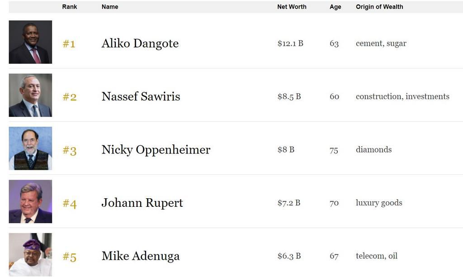This screenshot has width=463, height=277.
Task: Sort list by Rank column header
Action: click(x=70, y=7)
